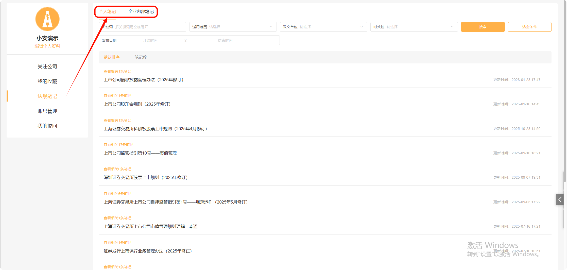Open 上海证券交易所科创板股票上市规则（2025年4月修订）

pyautogui.click(x=156, y=129)
